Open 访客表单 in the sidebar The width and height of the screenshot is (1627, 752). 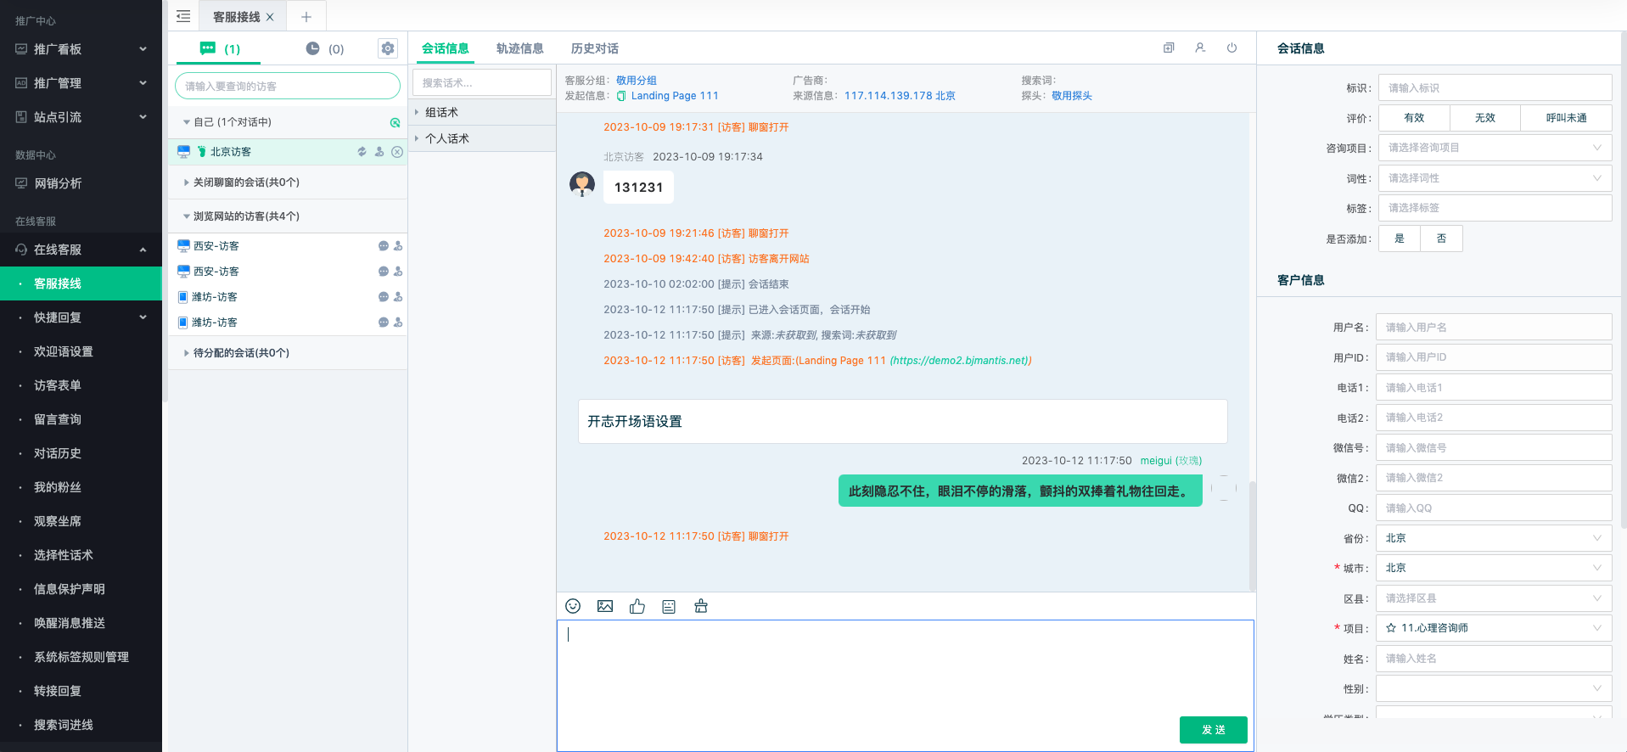coord(81,385)
